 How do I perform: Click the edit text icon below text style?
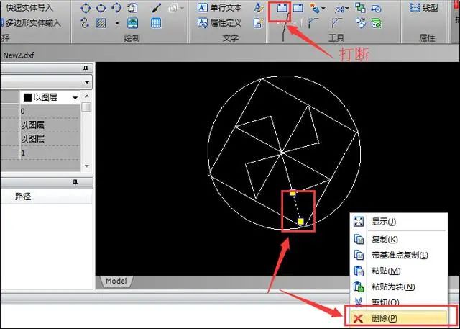coord(259,23)
